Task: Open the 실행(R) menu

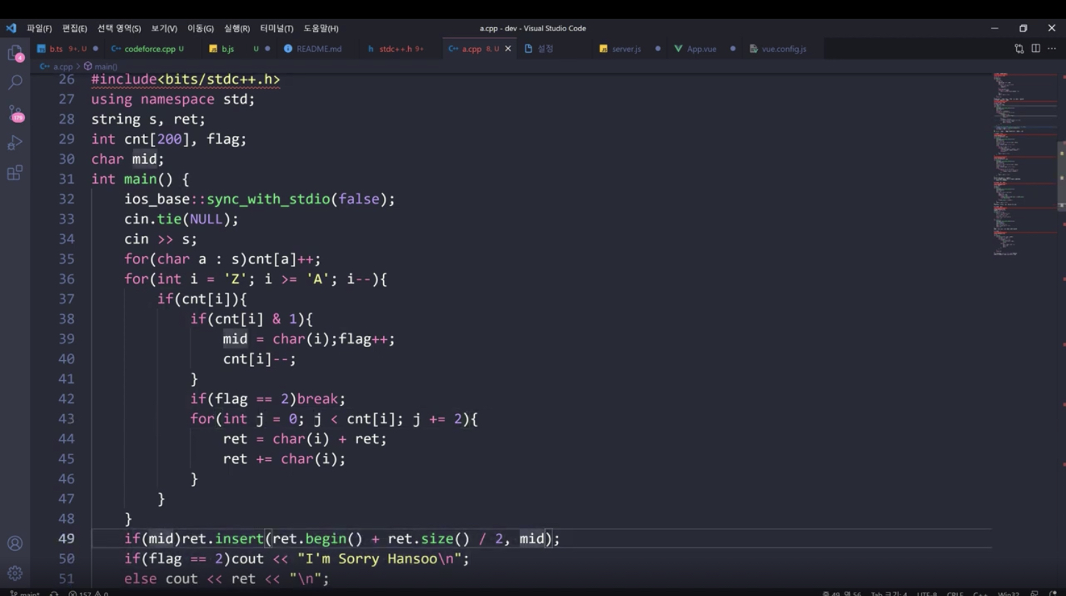Action: click(x=237, y=28)
